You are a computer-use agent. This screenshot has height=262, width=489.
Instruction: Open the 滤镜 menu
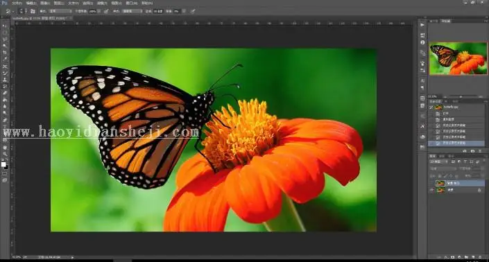pyautogui.click(x=102, y=3)
